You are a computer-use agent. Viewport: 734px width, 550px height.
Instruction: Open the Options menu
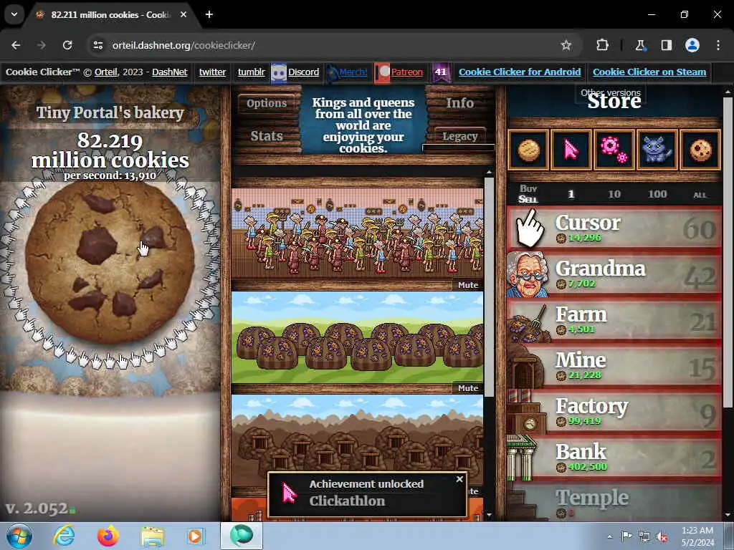[267, 103]
